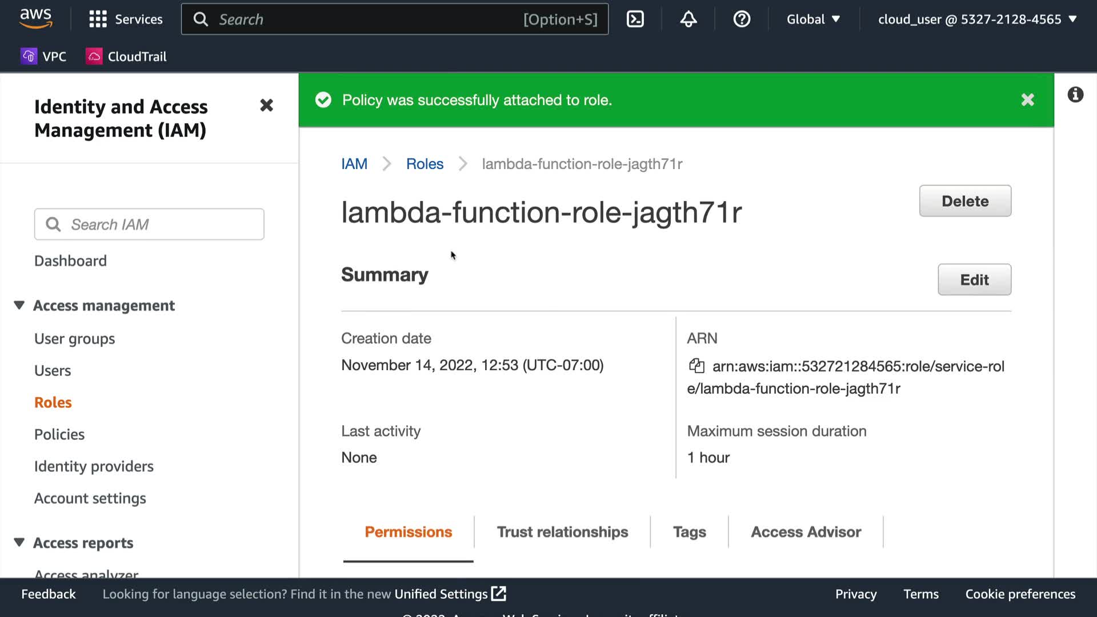1097x617 pixels.
Task: Copy the role ARN to clipboard
Action: pyautogui.click(x=696, y=366)
